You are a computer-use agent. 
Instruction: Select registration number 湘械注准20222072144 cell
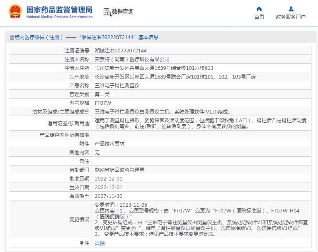click(x=121, y=50)
